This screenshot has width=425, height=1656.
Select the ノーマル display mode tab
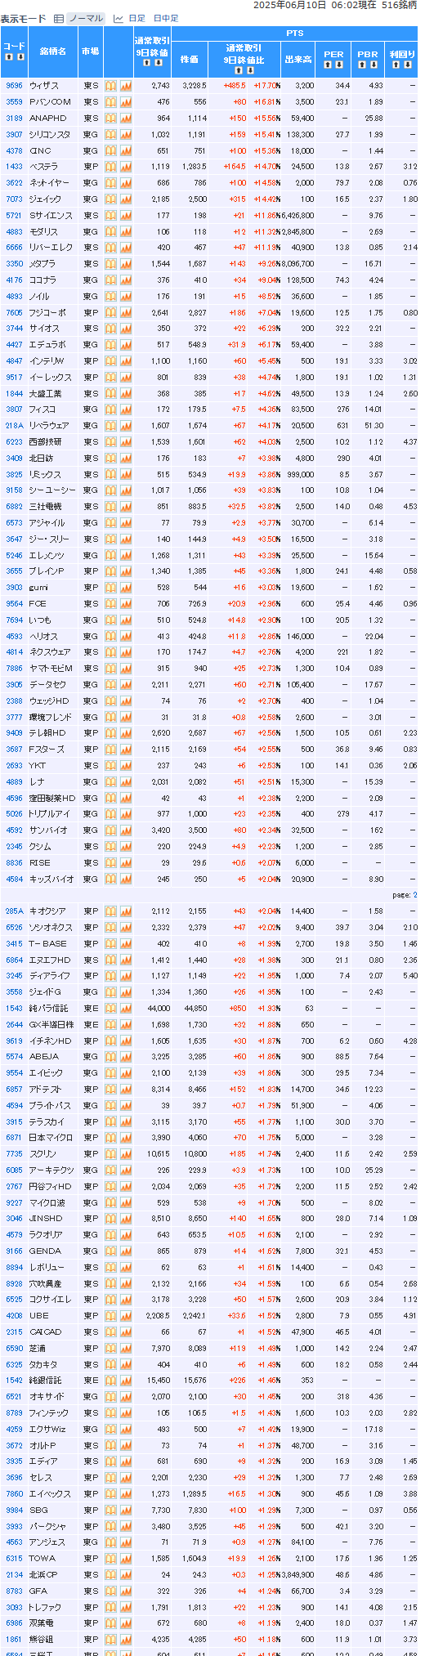click(x=86, y=18)
